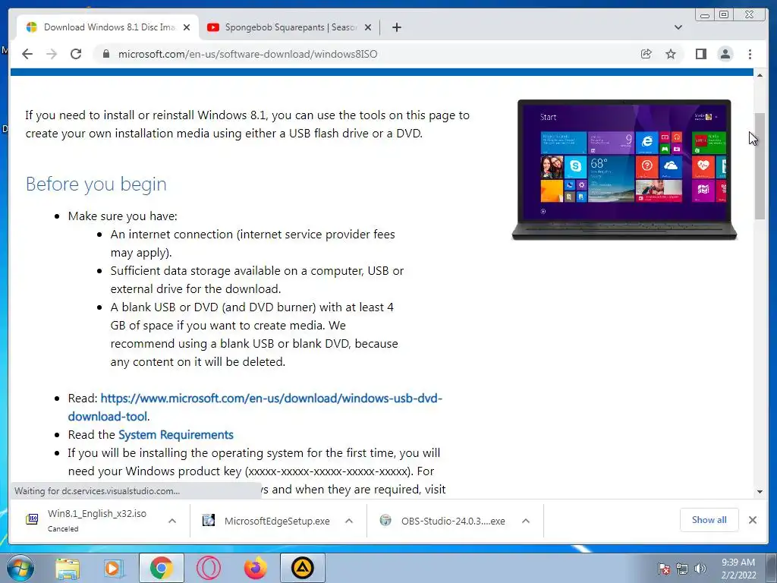Click the Chrome window close button
Image resolution: width=777 pixels, height=583 pixels.
(x=750, y=15)
